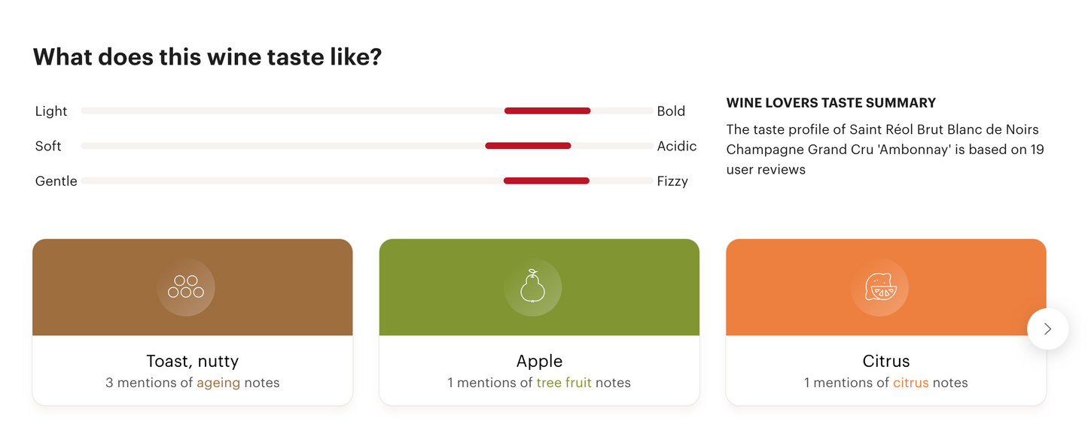
Task: Select the "Apple" card title
Action: point(539,361)
